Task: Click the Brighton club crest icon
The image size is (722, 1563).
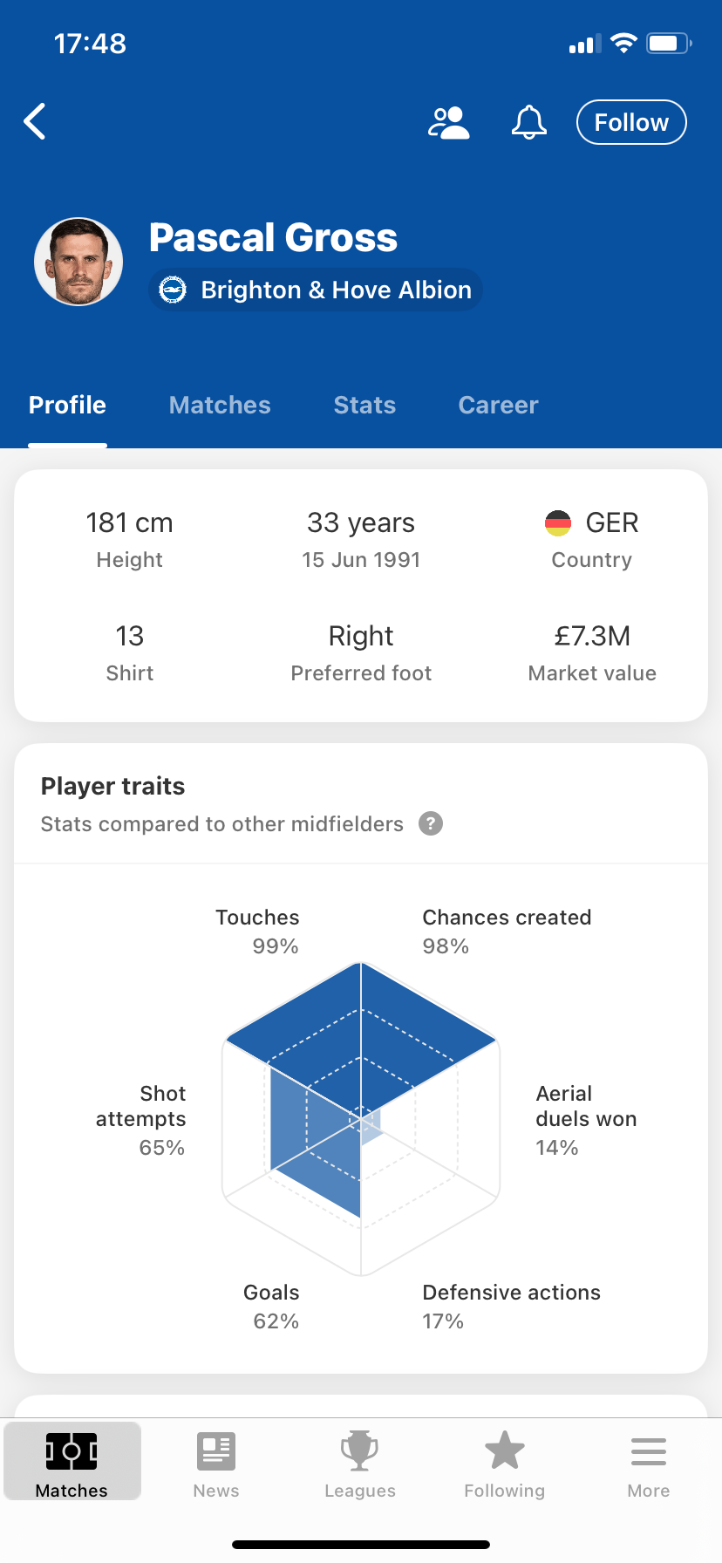Action: coord(173,290)
